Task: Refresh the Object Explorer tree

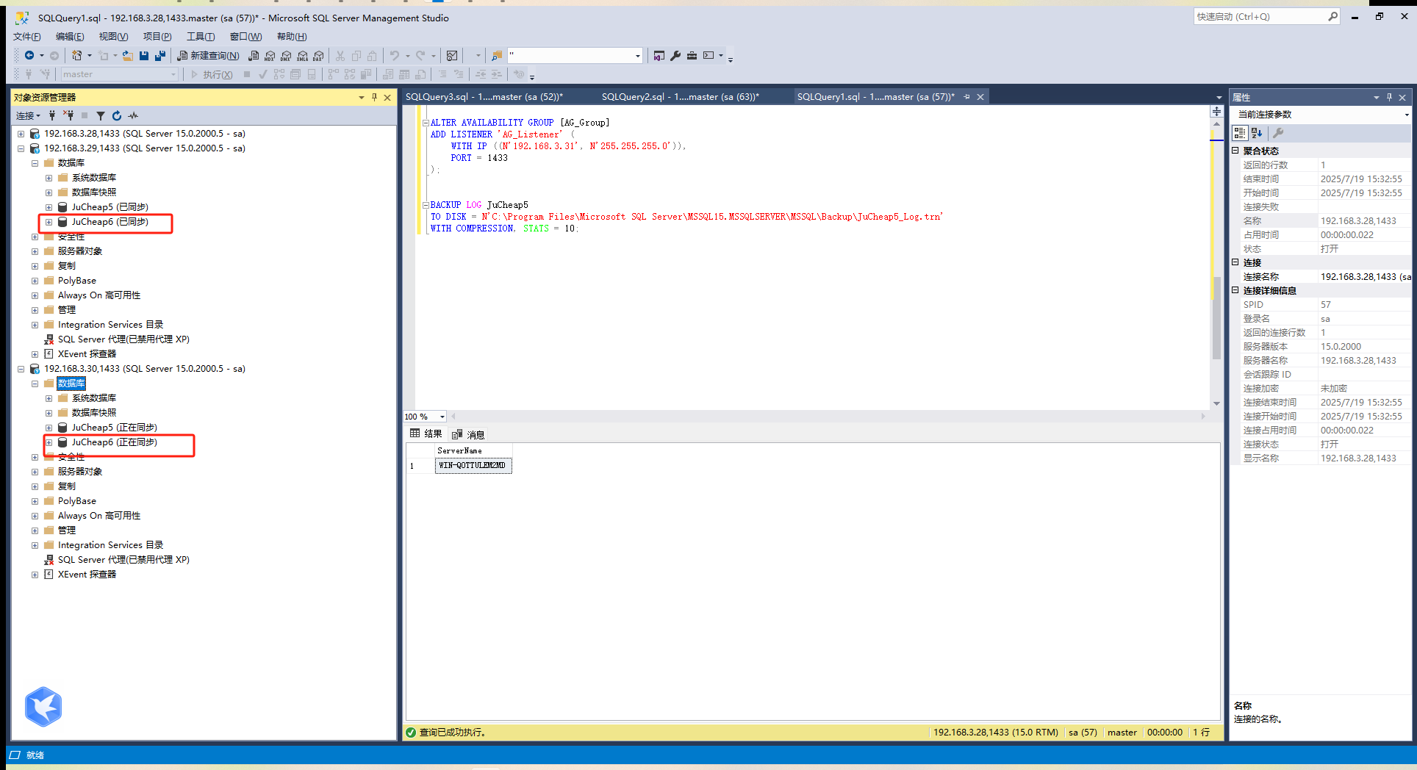Action: tap(117, 115)
